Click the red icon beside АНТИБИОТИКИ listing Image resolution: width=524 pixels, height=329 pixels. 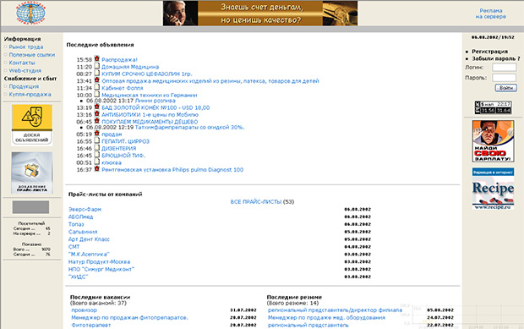96,114
